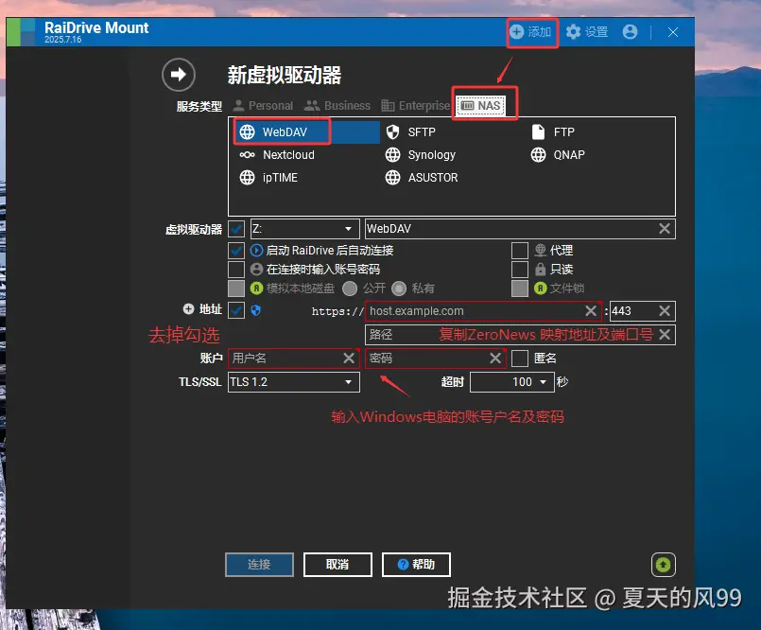The image size is (761, 630).
Task: Choose FTP service type
Action: click(553, 132)
